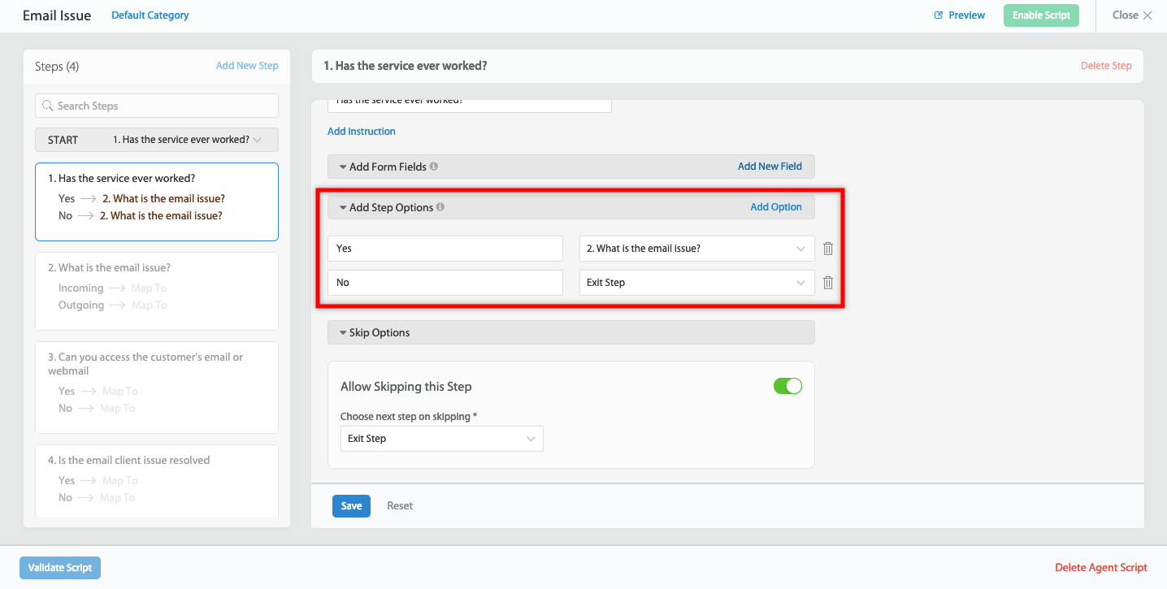
Task: Remove the No option with the trash icon
Action: pyautogui.click(x=827, y=282)
